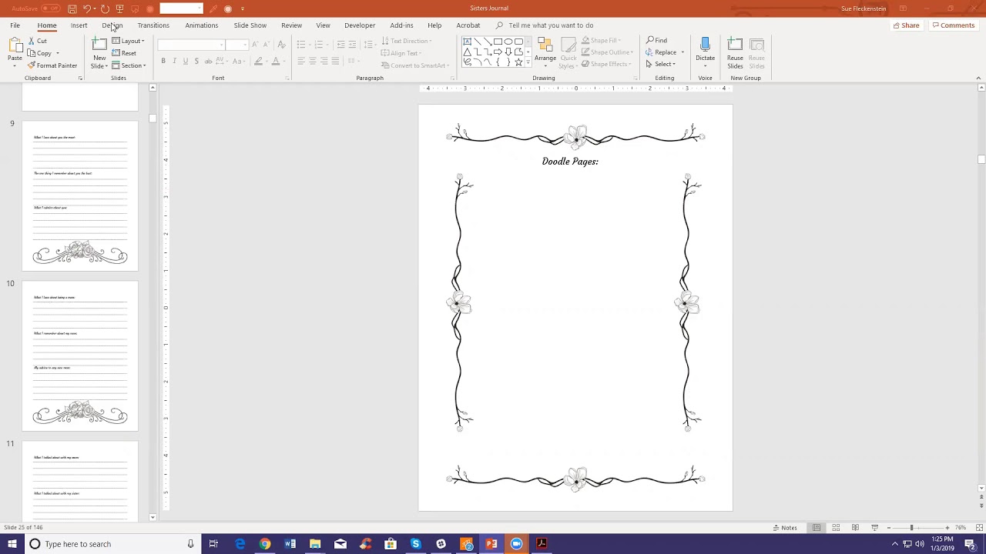986x554 pixels.
Task: Click the Share button
Action: point(906,25)
